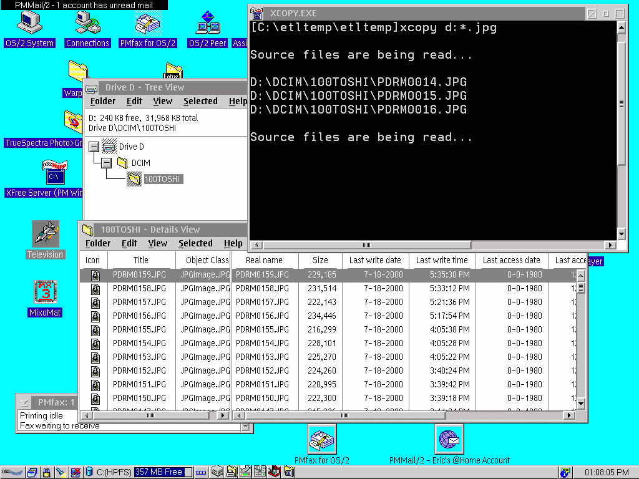Select the PDRM0158.JPG title cell
Image resolution: width=639 pixels, height=479 pixels.
(x=139, y=288)
